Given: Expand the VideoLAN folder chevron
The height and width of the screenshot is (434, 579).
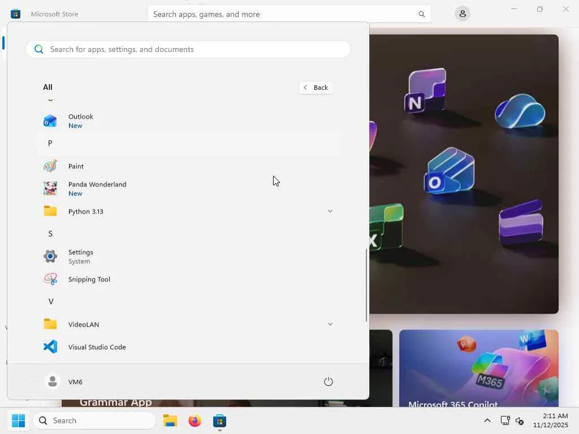Looking at the screenshot, I should tap(330, 324).
